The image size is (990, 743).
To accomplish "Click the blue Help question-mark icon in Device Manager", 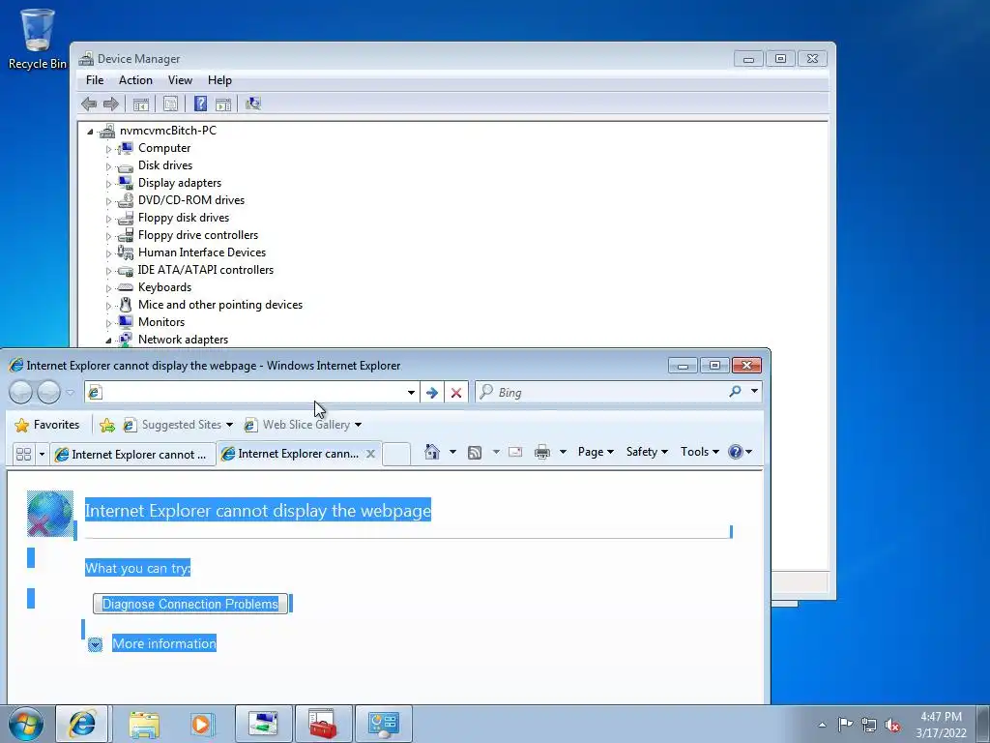I will click(200, 104).
